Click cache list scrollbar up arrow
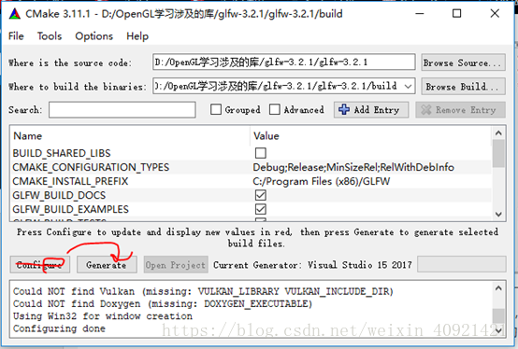The height and width of the screenshot is (349, 518). [x=498, y=133]
